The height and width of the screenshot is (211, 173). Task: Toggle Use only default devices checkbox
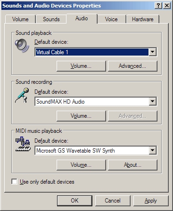pyautogui.click(x=14, y=182)
